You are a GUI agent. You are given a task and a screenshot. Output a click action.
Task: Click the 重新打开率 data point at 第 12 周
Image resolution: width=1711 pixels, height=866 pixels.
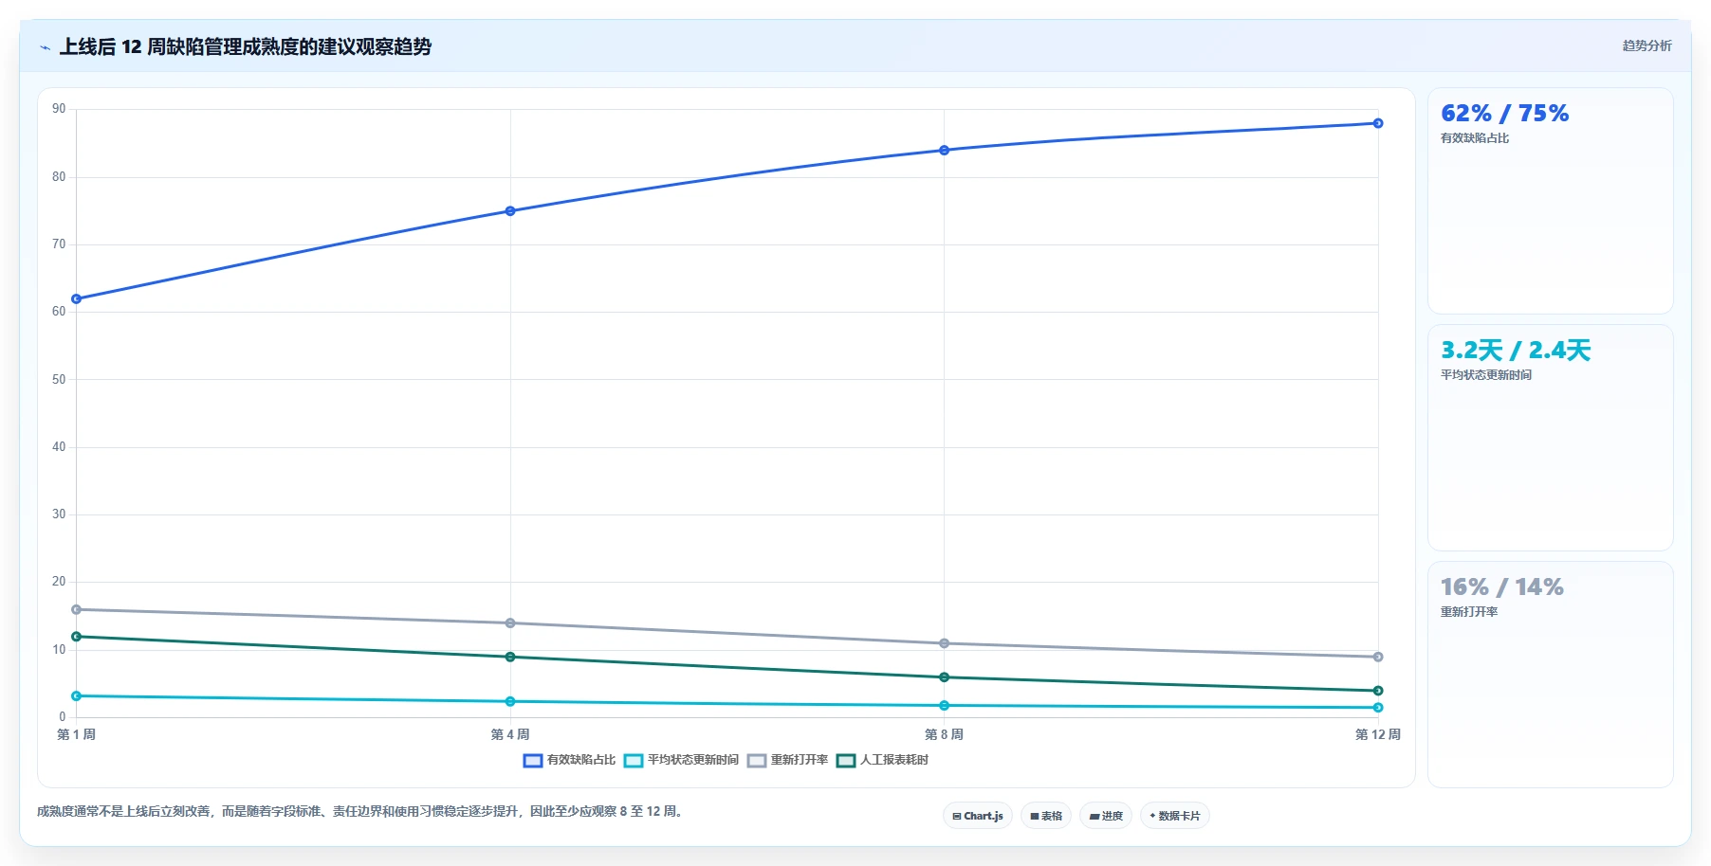pyautogui.click(x=1378, y=658)
